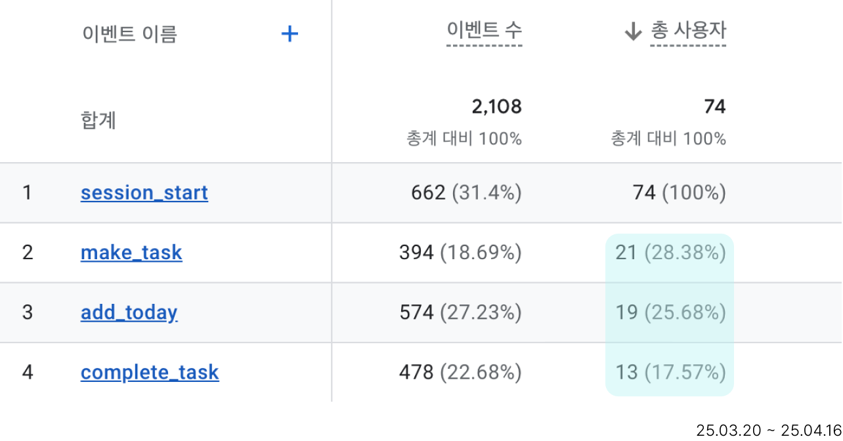The width and height of the screenshot is (843, 441).
Task: Open the 이벤트 이름 dimension header
Action: [x=129, y=33]
